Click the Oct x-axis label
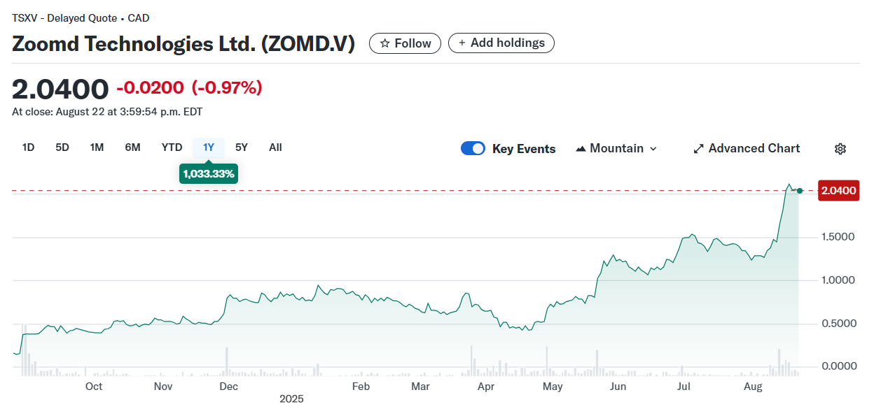 (x=94, y=387)
